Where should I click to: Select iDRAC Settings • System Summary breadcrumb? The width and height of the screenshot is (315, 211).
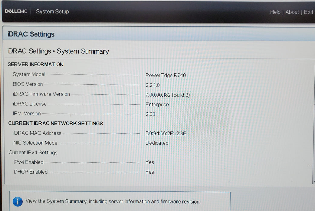pyautogui.click(x=58, y=51)
